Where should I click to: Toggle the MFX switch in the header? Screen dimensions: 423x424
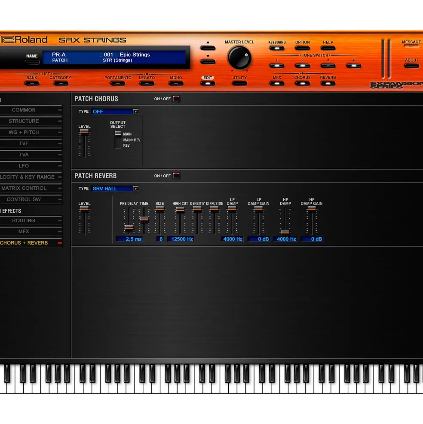coord(276,83)
